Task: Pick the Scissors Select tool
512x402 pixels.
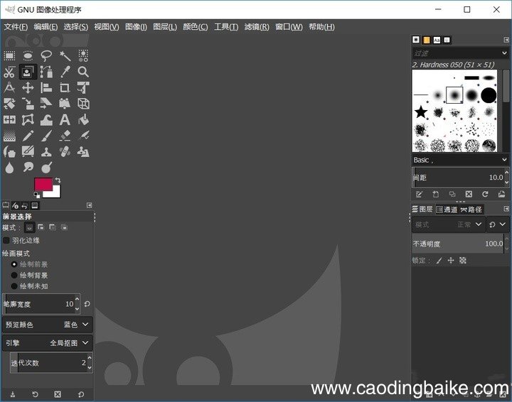Action: coord(9,72)
